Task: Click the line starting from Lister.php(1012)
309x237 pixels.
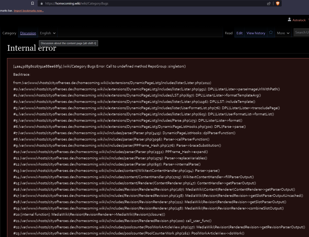Action: tap(112, 83)
